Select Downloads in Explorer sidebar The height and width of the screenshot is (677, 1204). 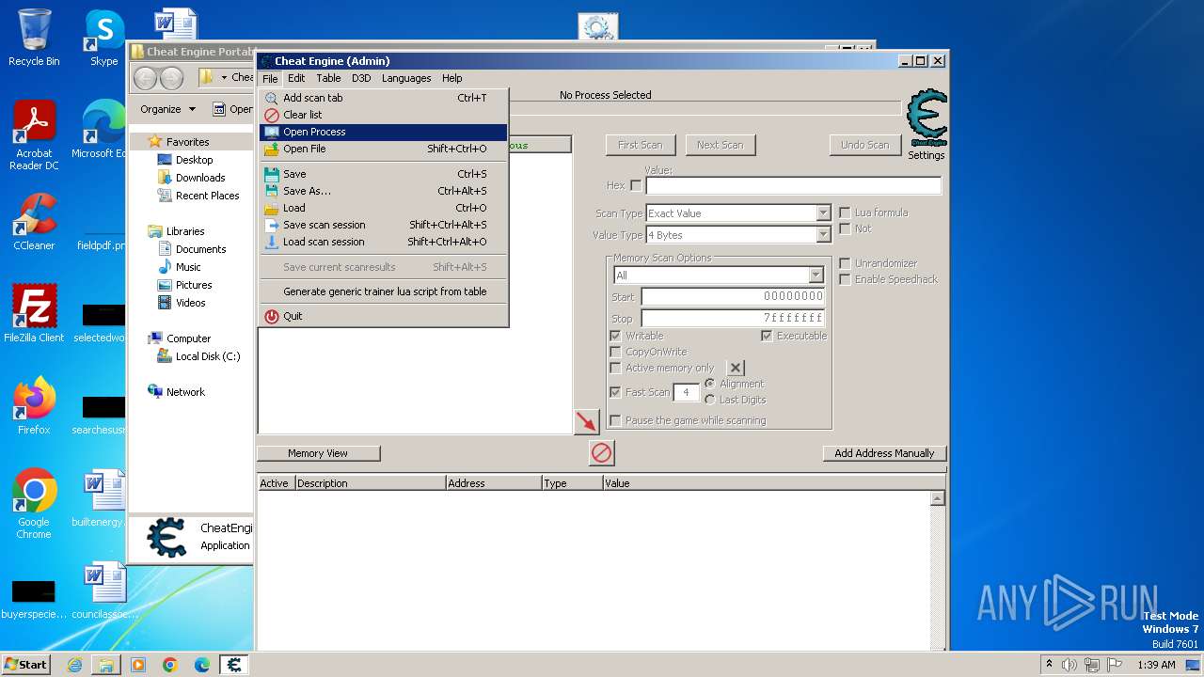pos(200,178)
